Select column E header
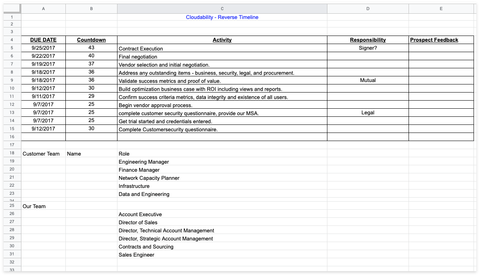Image resolution: width=480 pixels, height=276 pixels. [441, 8]
